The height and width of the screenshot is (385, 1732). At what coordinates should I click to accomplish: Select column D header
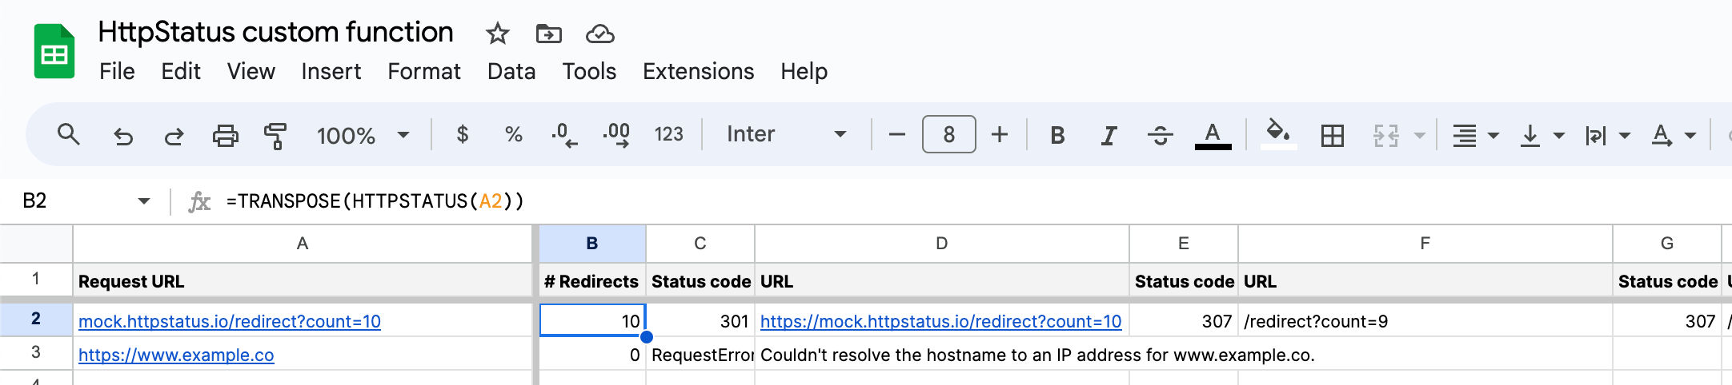(942, 244)
